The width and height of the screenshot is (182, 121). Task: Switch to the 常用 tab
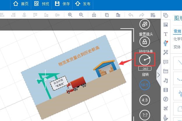[x=177, y=31]
